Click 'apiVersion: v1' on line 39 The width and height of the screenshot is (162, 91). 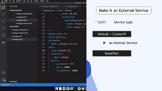click(x=58, y=34)
